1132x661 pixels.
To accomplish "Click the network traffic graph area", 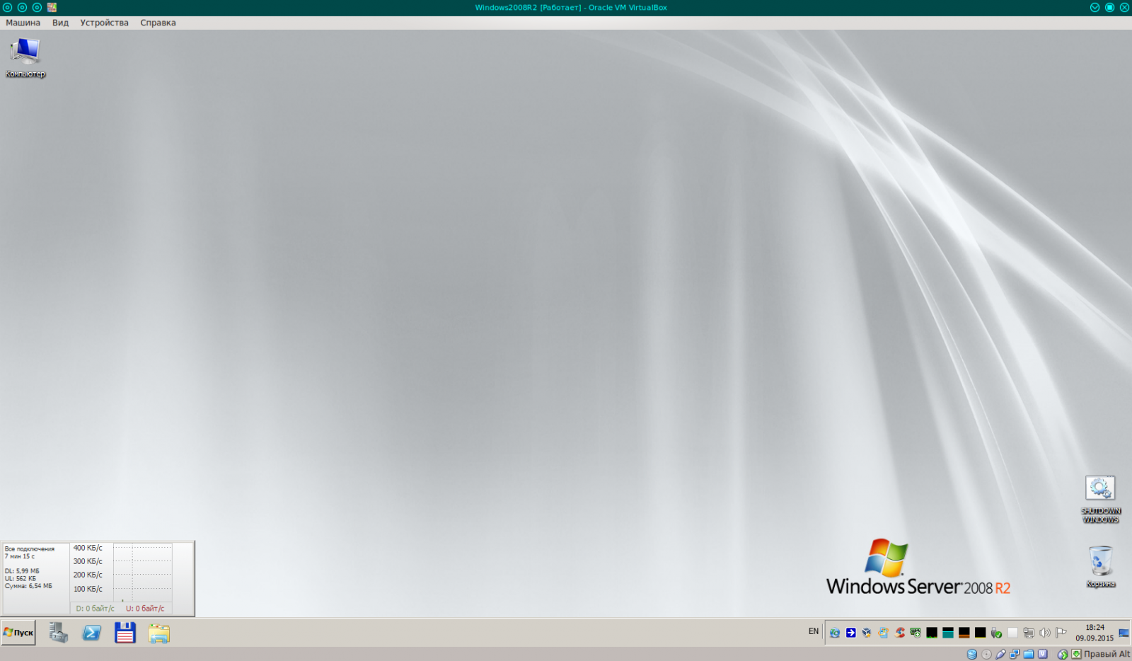I will pos(142,573).
